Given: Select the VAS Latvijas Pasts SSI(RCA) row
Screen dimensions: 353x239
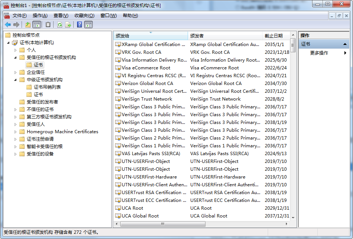Looking at the screenshot, I should click(202, 154).
